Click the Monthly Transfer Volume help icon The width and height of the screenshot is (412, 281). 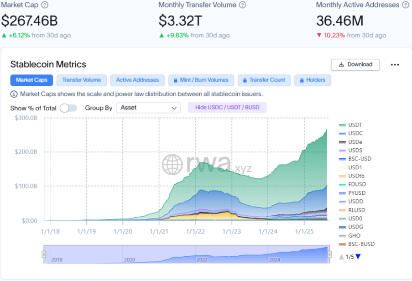tap(243, 5)
